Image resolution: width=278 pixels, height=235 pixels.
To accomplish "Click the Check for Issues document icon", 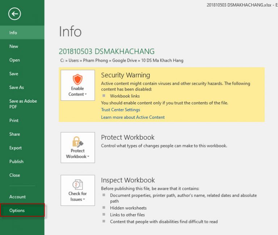I will [77, 184].
